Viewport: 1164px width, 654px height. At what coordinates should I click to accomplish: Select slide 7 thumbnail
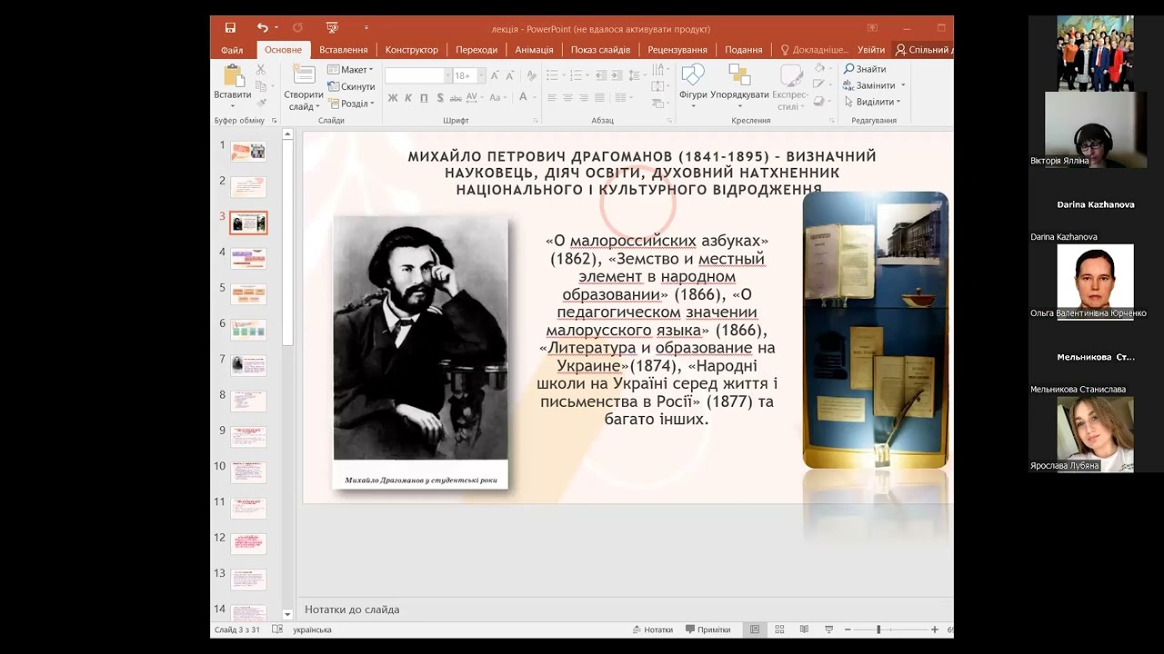tap(248, 365)
